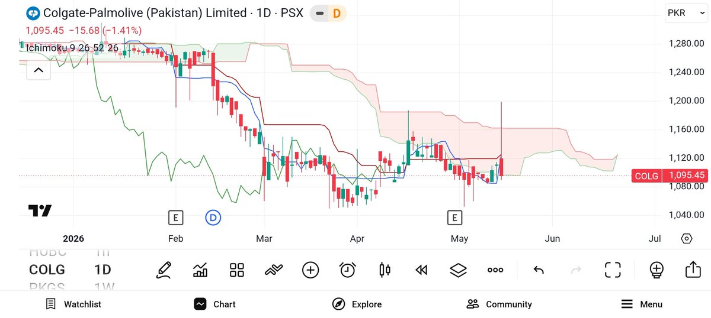Enter fullscreen chart mode

point(613,270)
